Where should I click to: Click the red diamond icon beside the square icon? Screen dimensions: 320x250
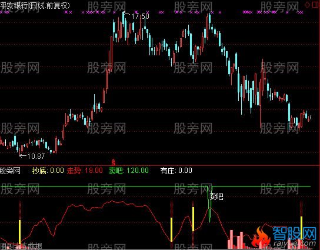tap(308, 5)
